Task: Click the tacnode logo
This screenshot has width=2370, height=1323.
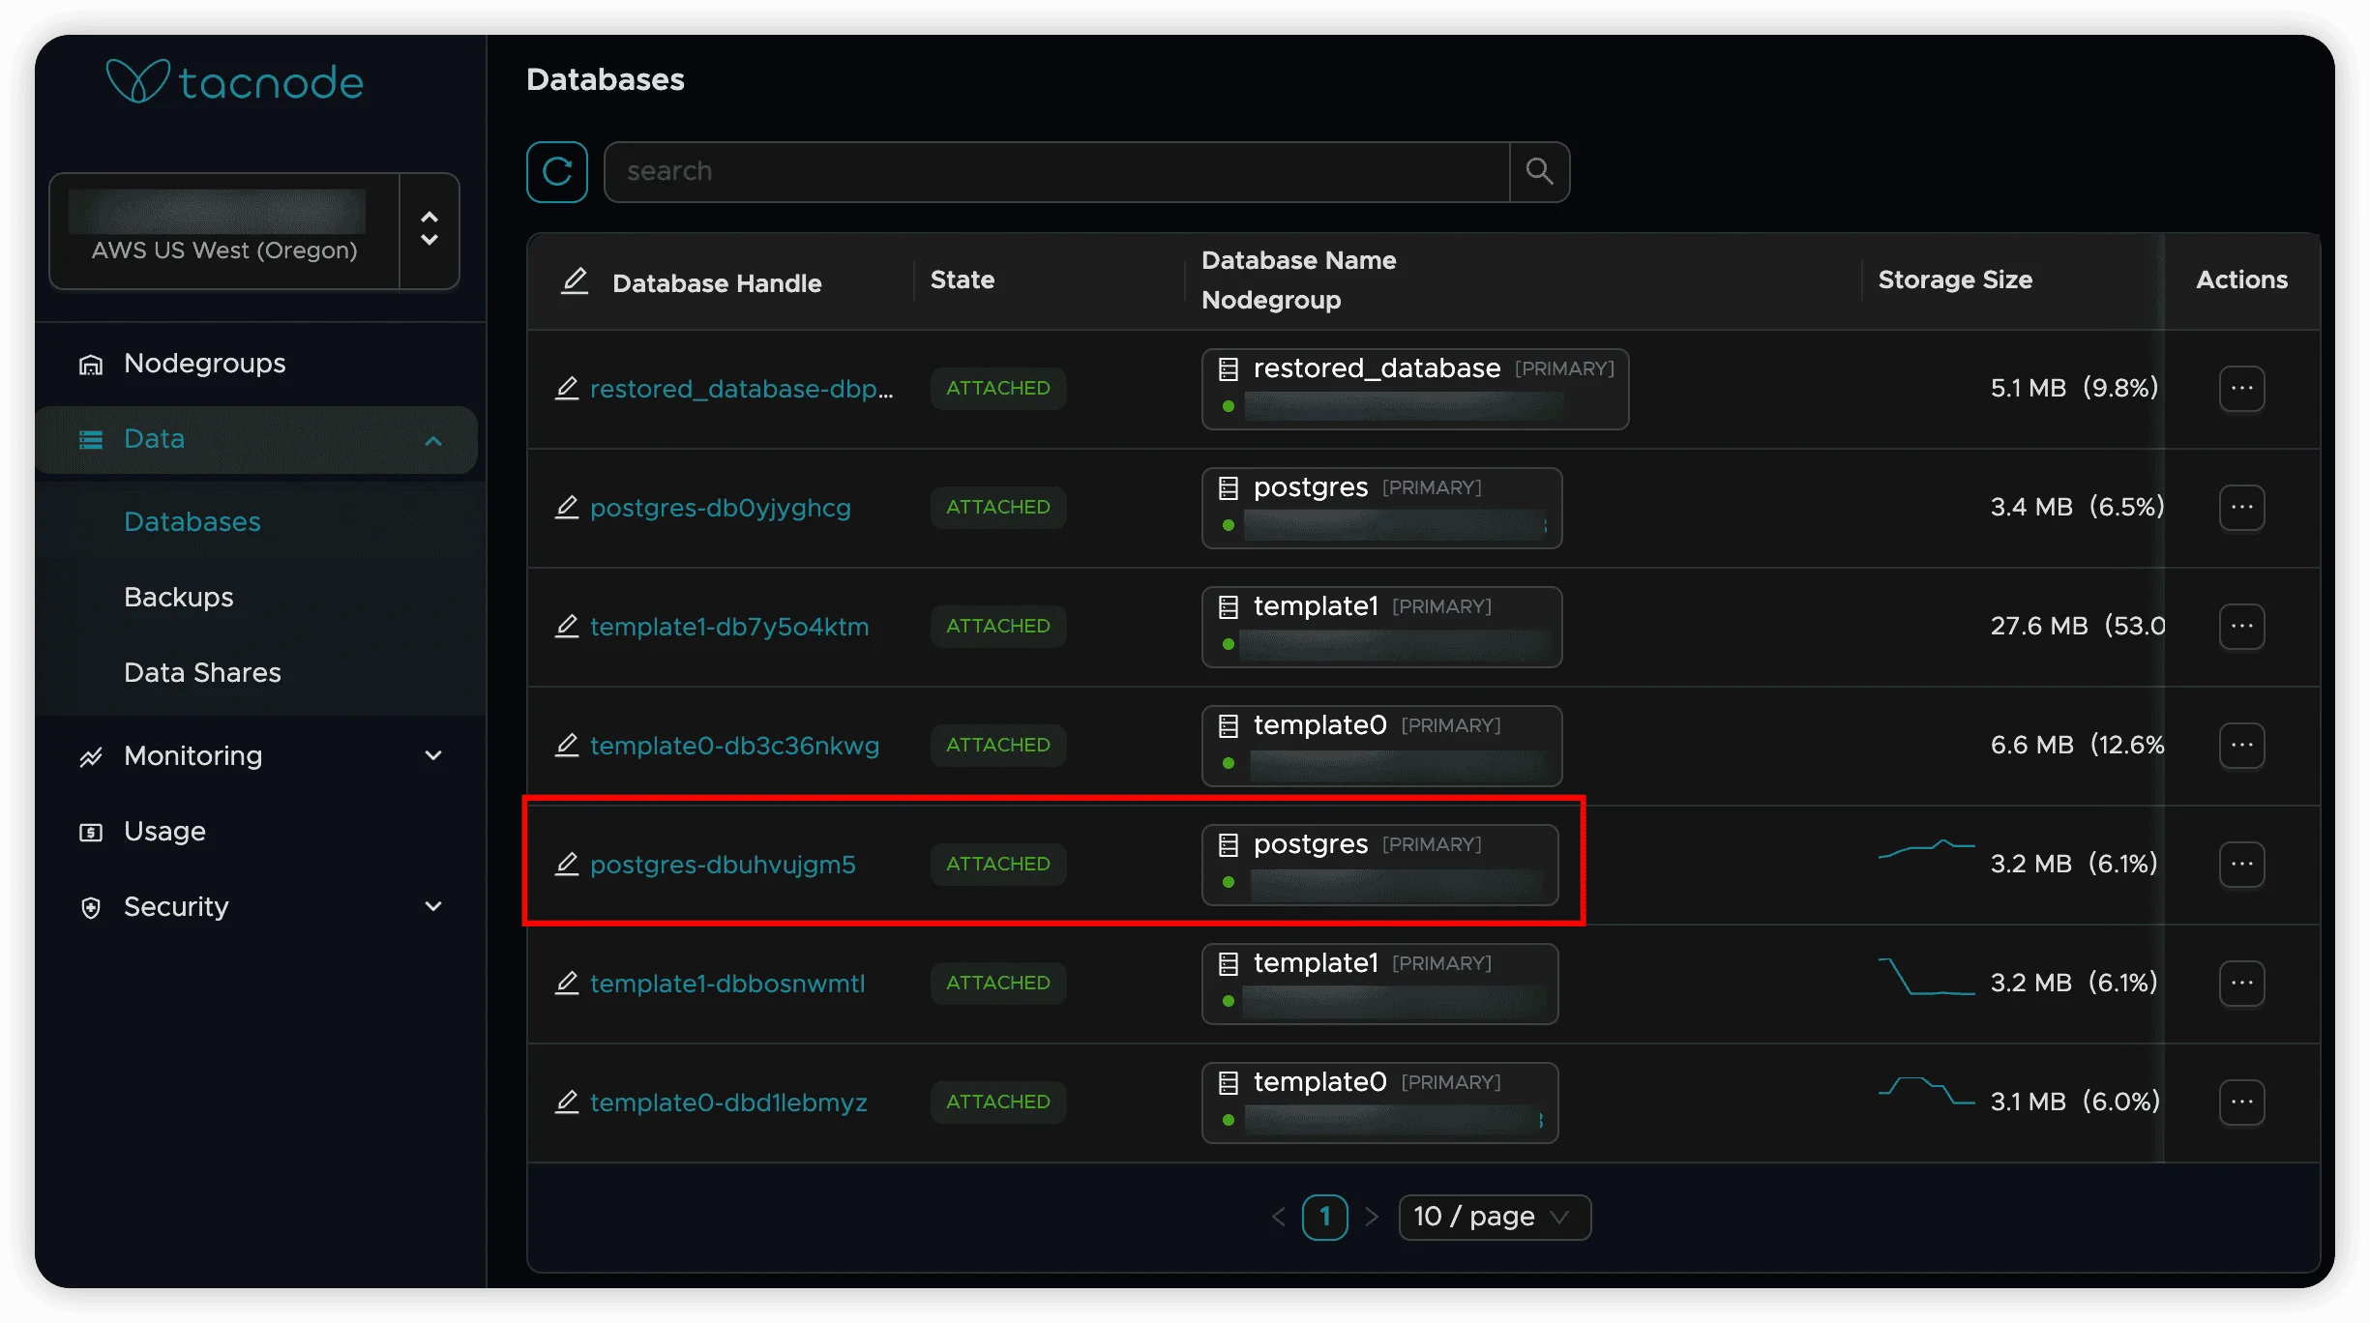Action: pyautogui.click(x=235, y=82)
